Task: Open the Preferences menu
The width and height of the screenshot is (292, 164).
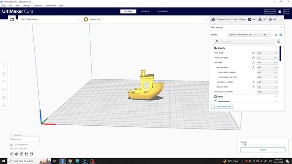Action: [51, 5]
